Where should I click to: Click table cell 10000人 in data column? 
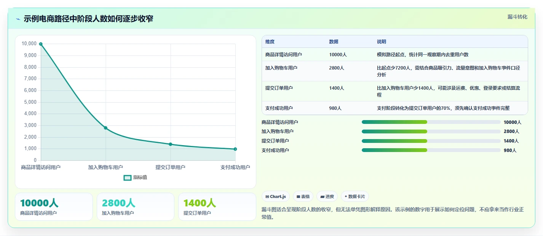point(338,55)
